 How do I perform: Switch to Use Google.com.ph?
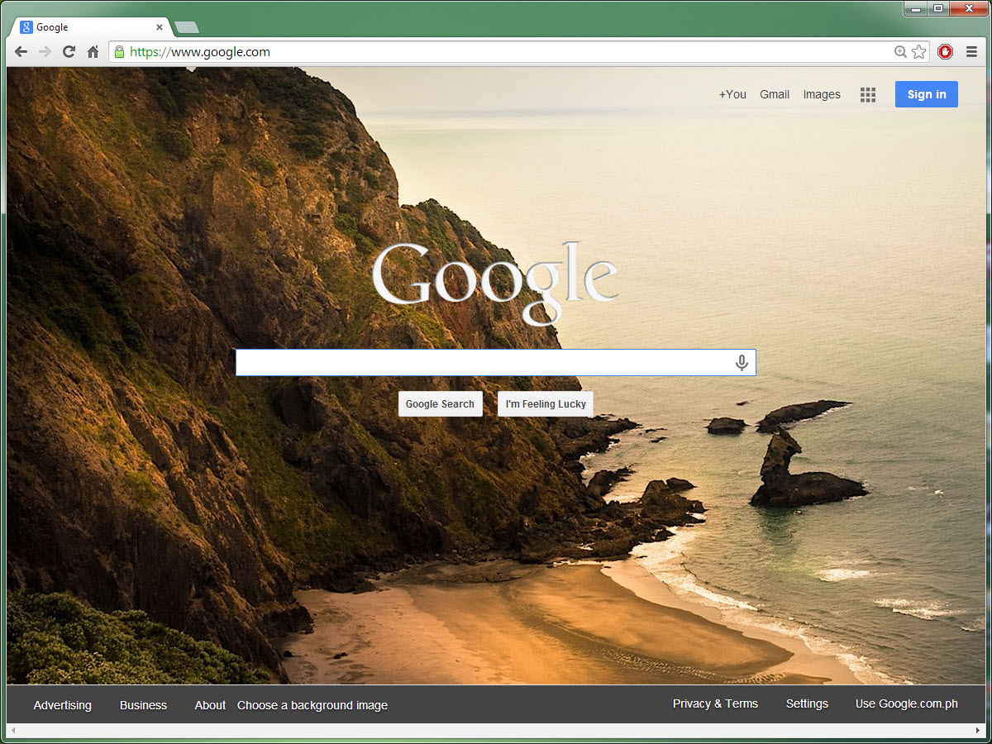(906, 704)
